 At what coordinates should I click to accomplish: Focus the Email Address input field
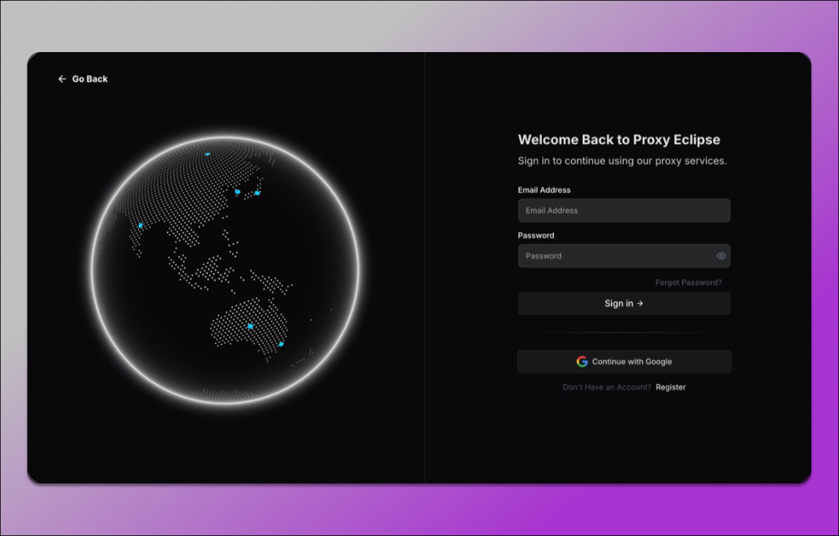[624, 210]
